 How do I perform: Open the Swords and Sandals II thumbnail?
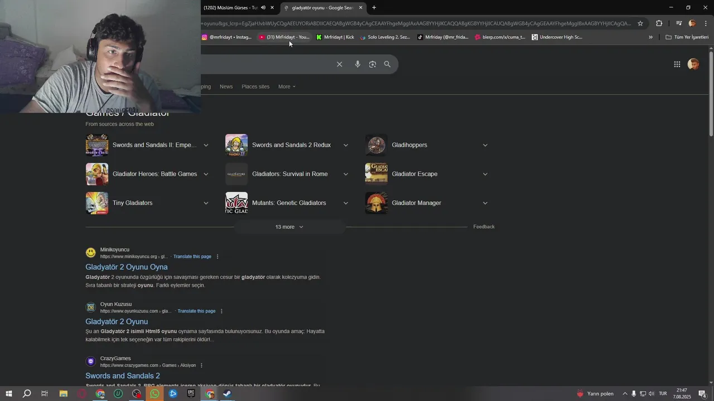(x=97, y=145)
